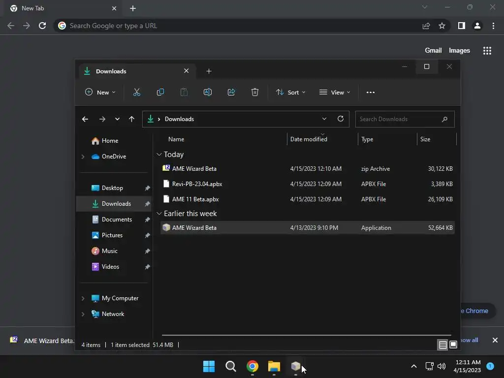
Task: Go up one folder level
Action: tap(131, 119)
